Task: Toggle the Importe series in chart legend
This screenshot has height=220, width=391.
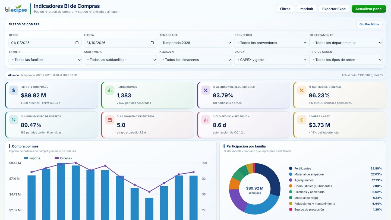Action: coord(32,158)
